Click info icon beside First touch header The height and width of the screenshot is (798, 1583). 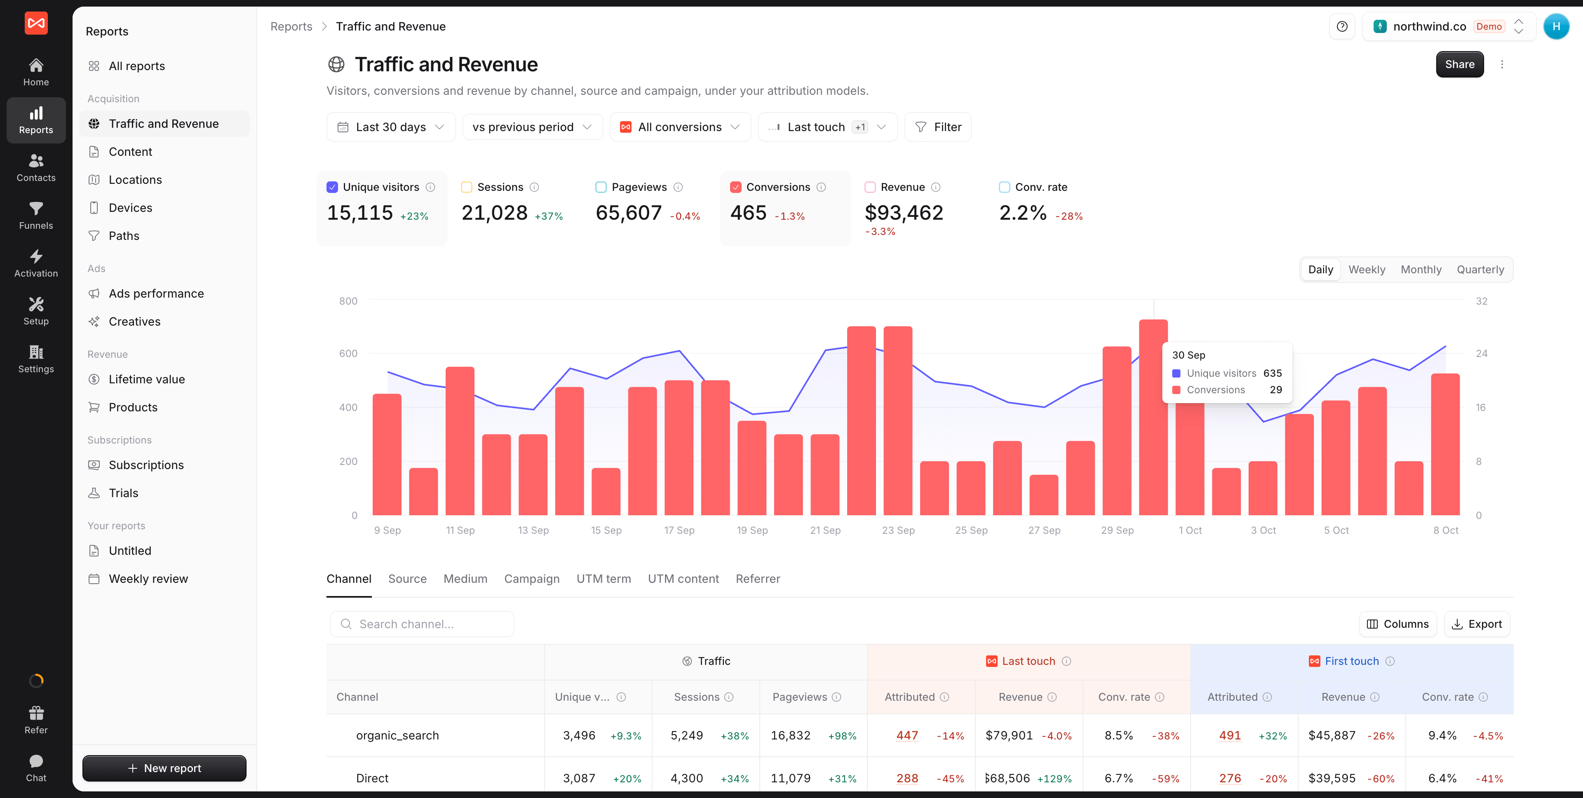click(x=1390, y=661)
